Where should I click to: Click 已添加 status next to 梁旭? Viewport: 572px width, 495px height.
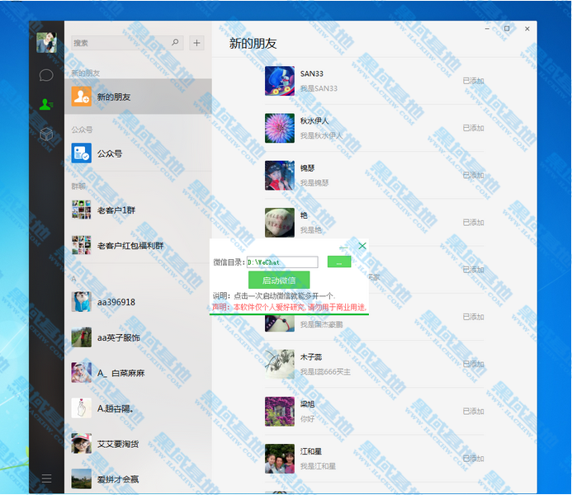click(473, 411)
